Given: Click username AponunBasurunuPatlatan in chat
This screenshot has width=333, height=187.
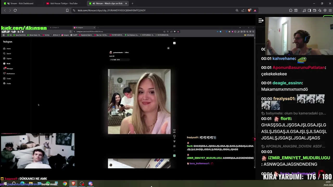Looking at the screenshot, I should click(299, 68).
